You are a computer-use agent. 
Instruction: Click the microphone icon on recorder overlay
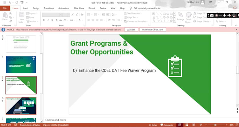[x=224, y=15]
